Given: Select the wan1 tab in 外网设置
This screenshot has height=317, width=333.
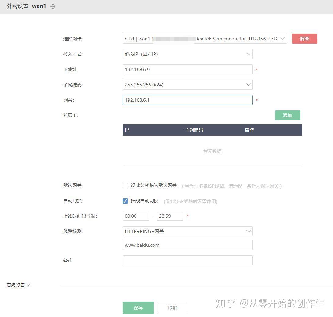Looking at the screenshot, I should (x=39, y=6).
